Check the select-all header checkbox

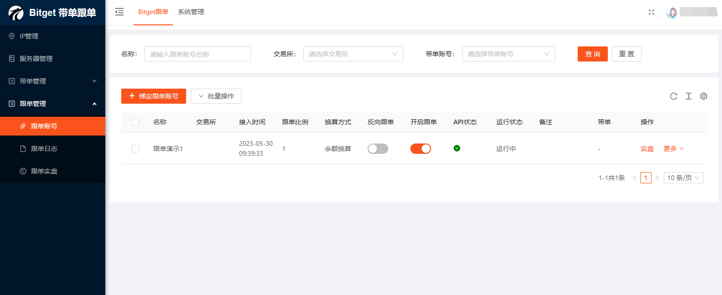click(135, 122)
